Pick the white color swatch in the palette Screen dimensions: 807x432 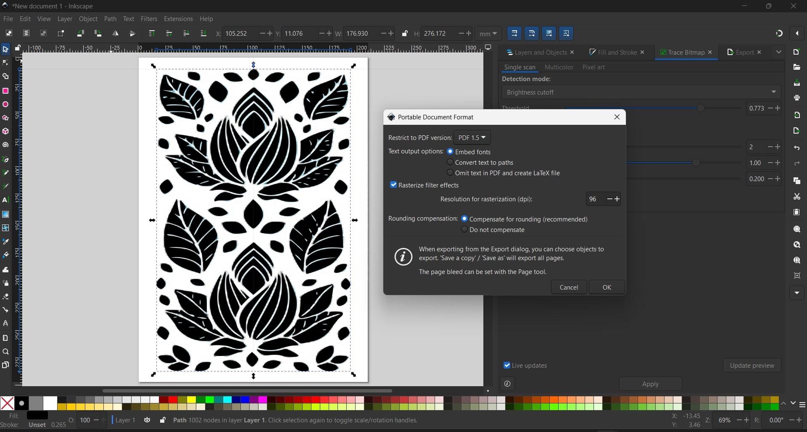click(x=50, y=403)
